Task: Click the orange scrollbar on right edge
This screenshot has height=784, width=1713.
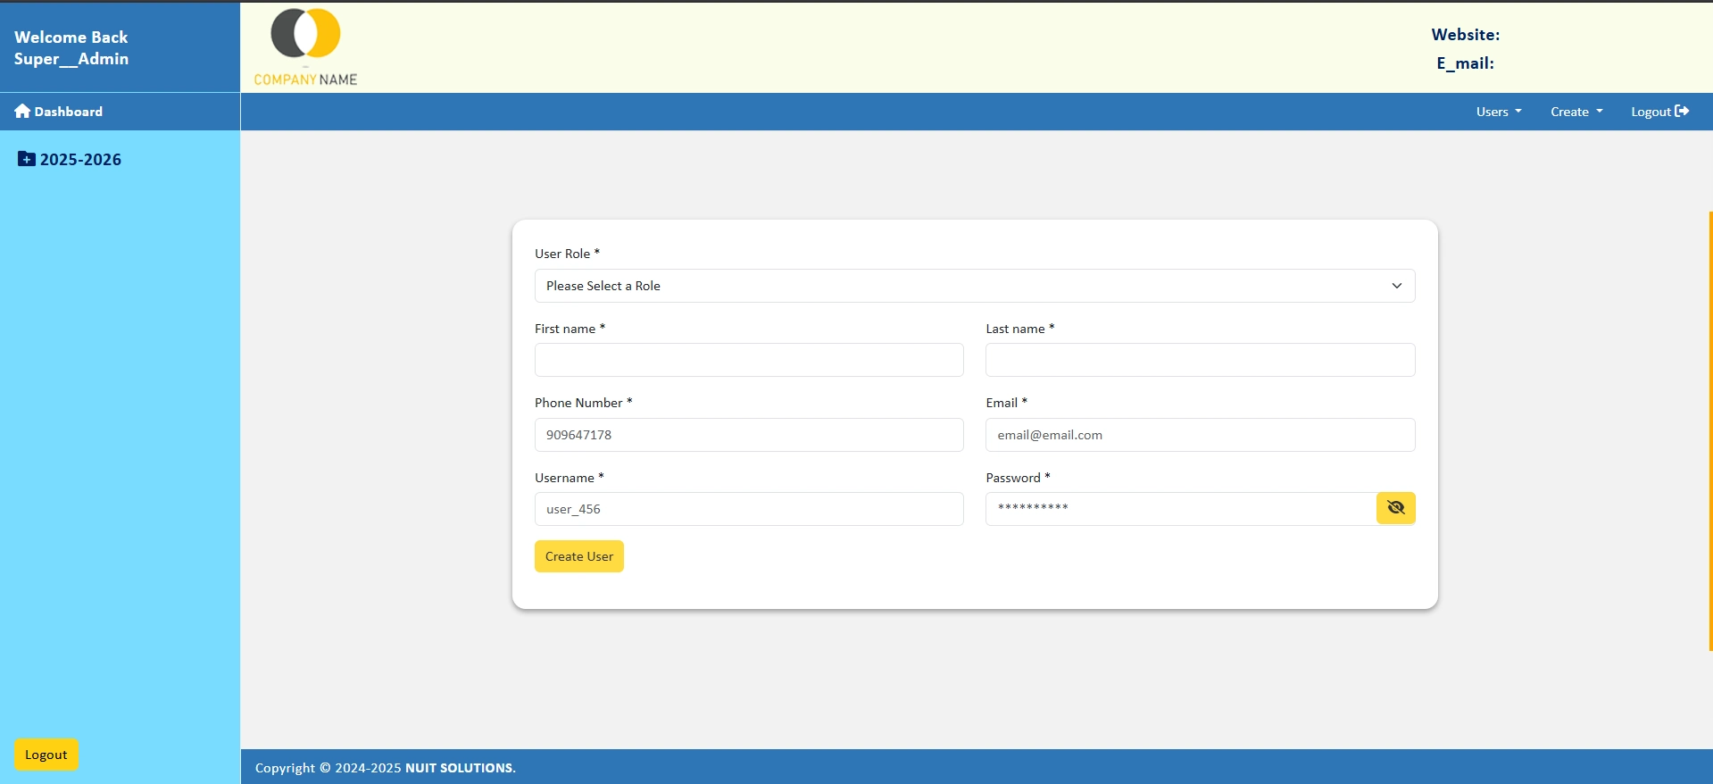Action: click(x=1709, y=430)
